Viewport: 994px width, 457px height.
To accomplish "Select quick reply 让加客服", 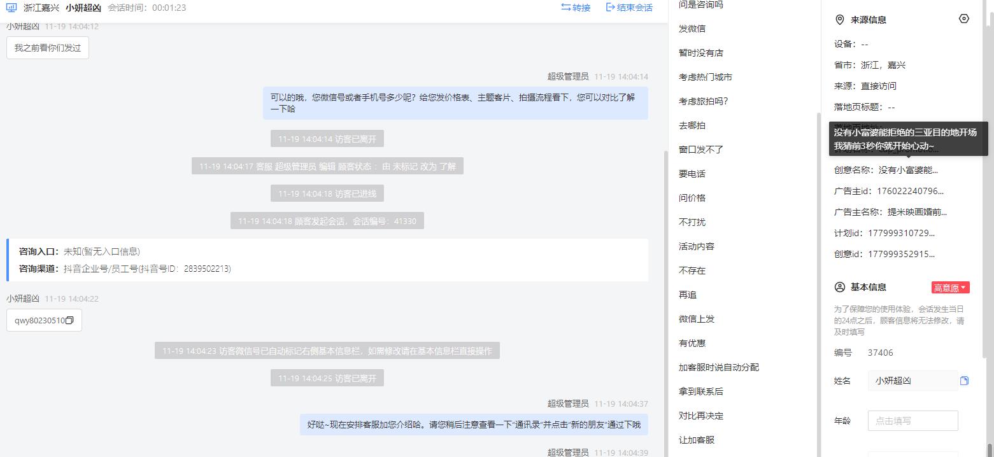I will click(696, 440).
